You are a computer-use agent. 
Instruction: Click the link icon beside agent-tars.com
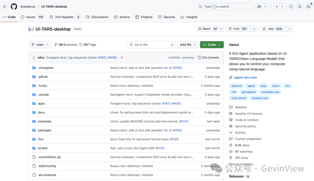(x=231, y=77)
